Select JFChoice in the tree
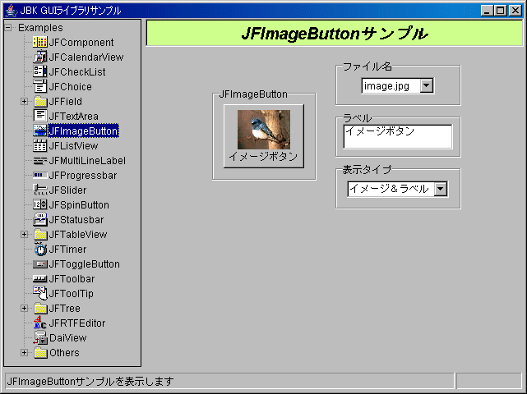 pos(70,86)
